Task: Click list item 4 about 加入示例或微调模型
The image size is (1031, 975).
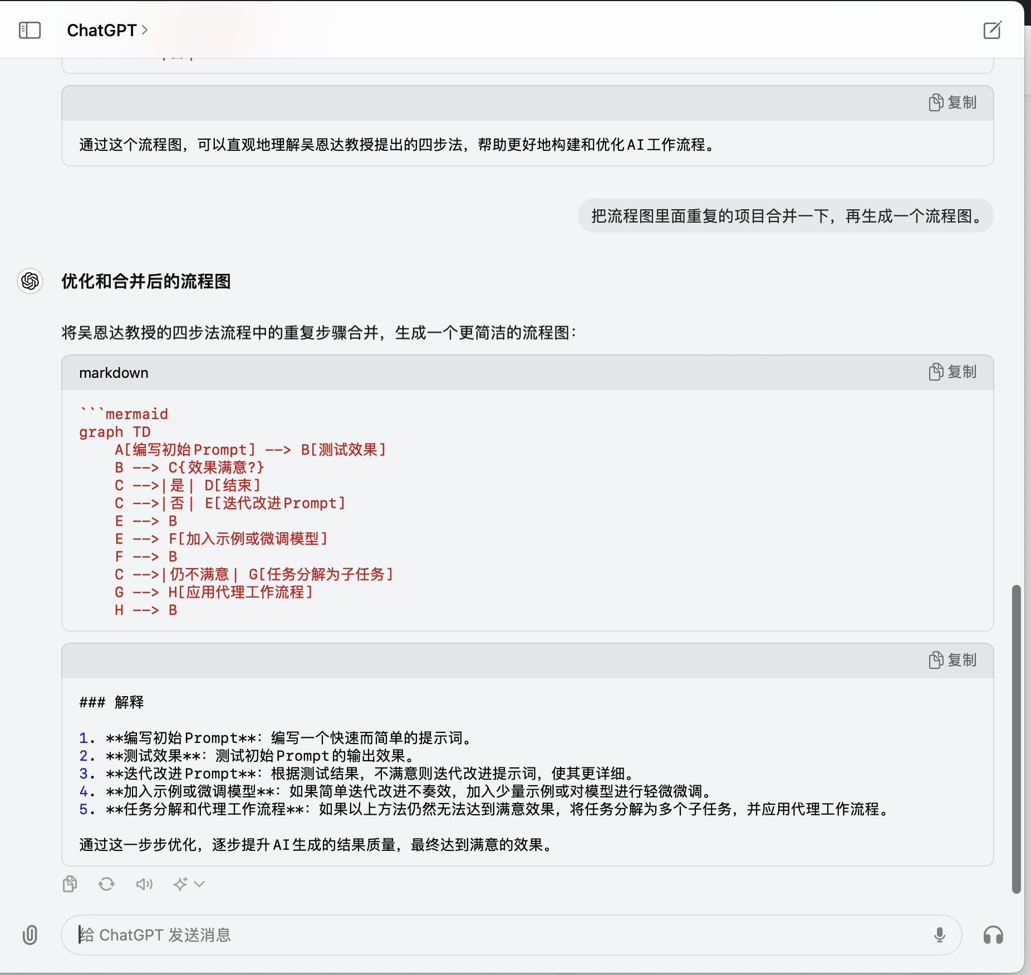Action: [396, 791]
